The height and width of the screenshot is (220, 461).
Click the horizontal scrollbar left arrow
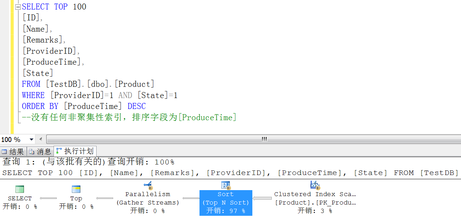click(x=41, y=139)
